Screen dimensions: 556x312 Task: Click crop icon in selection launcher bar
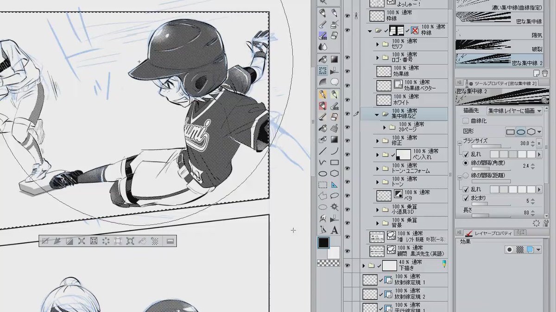[x=118, y=241]
